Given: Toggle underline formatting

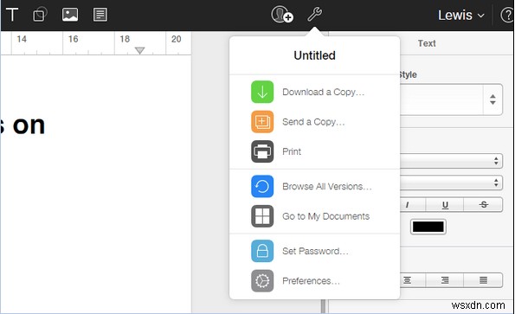Looking at the screenshot, I should click(445, 205).
